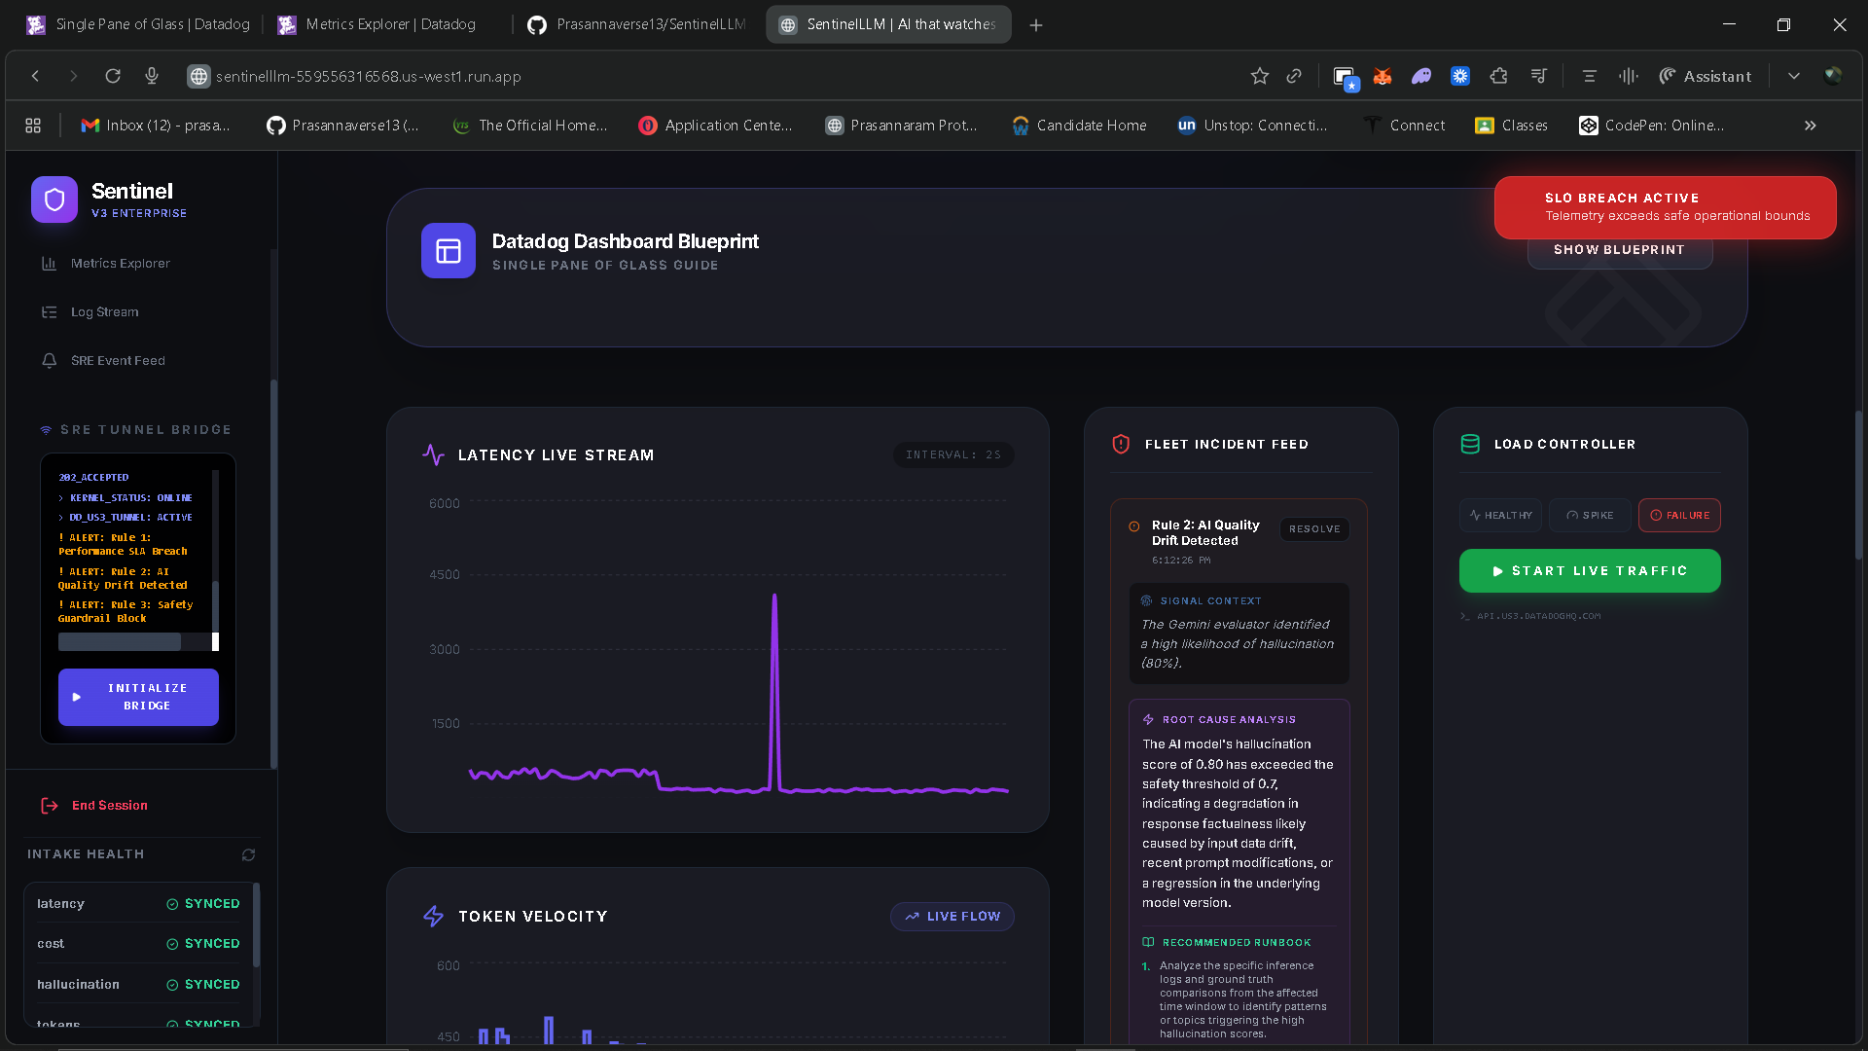
Task: Expand hidden bookmarks with double chevron
Action: (x=1810, y=126)
